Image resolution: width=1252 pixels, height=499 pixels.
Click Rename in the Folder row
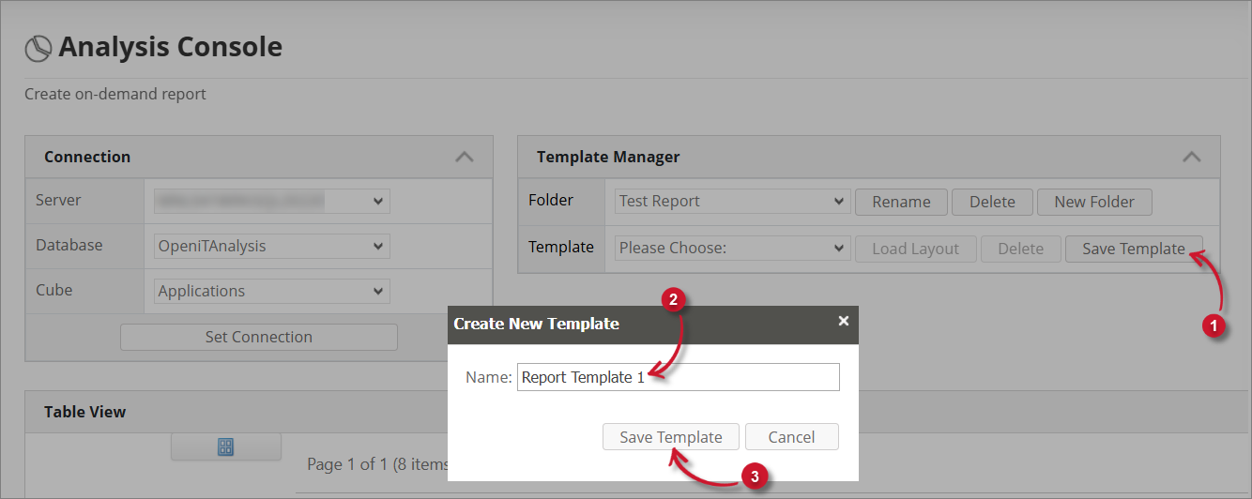(901, 202)
